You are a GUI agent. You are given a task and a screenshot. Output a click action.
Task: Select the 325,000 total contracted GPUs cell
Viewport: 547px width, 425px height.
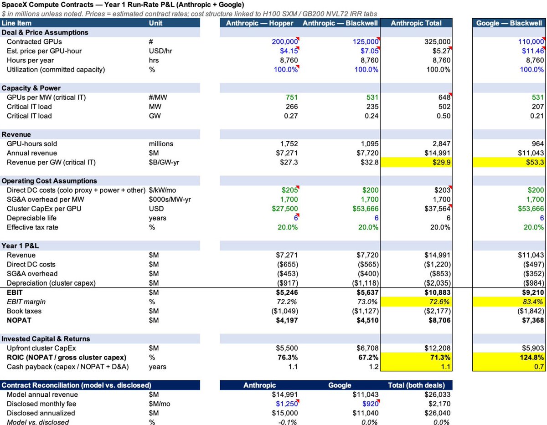436,41
